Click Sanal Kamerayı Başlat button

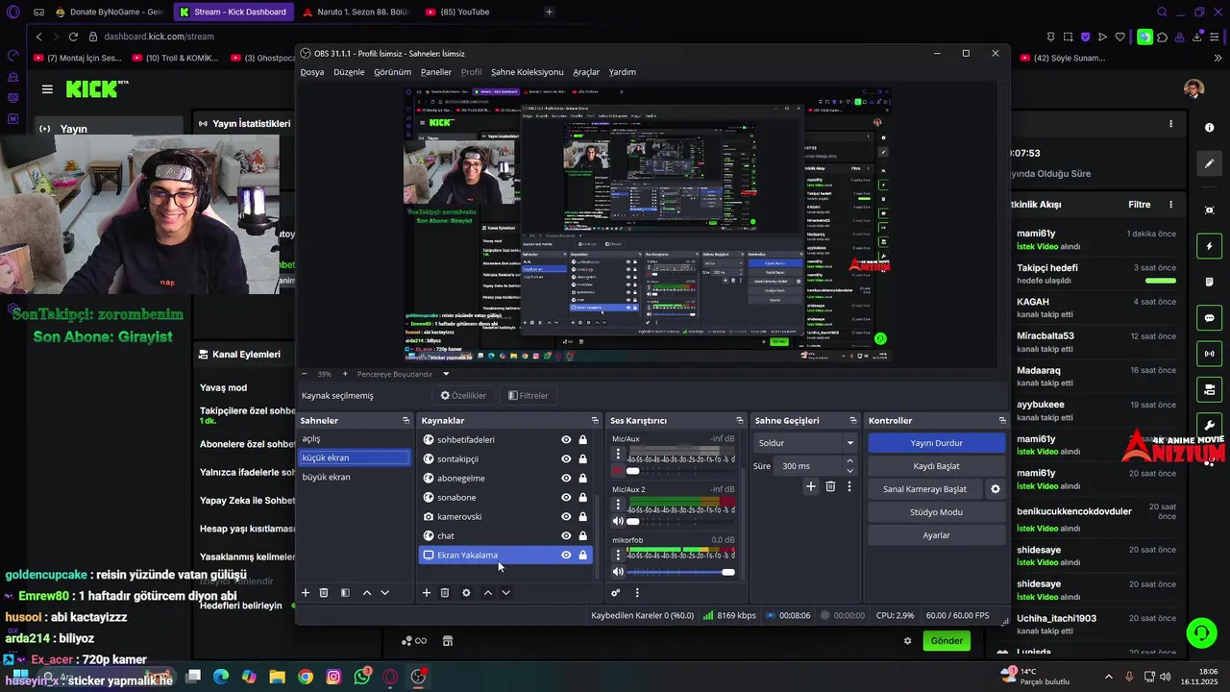[924, 489]
